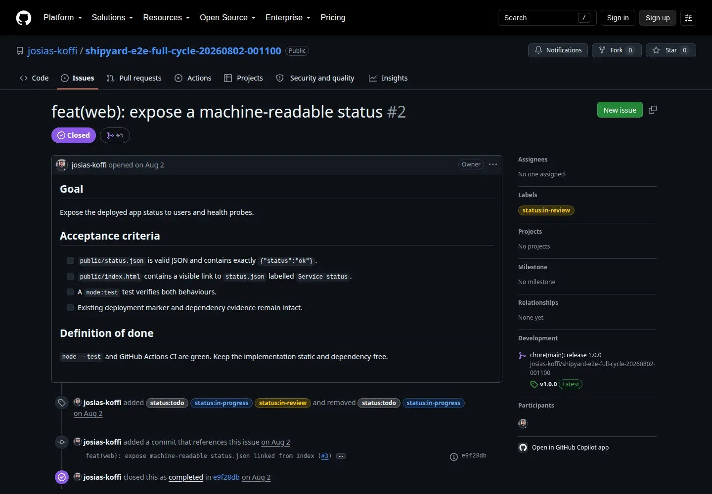Viewport: 712px width, 494px height.
Task: Expand the Platform dropdown menu
Action: pyautogui.click(x=63, y=18)
